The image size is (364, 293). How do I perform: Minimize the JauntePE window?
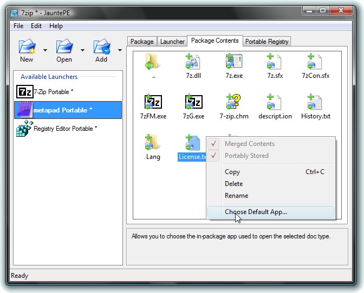(309, 11)
